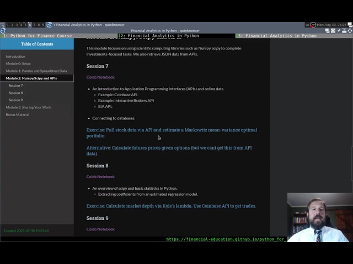
Task: Click 'Example: Coinbase API' bullet
Action: (x=117, y=95)
